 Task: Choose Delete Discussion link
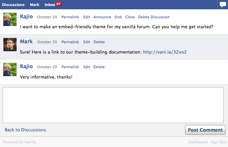154,17
